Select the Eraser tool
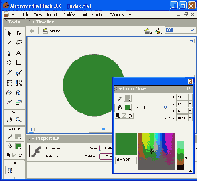The height and width of the screenshot is (181, 197). tap(19, 102)
